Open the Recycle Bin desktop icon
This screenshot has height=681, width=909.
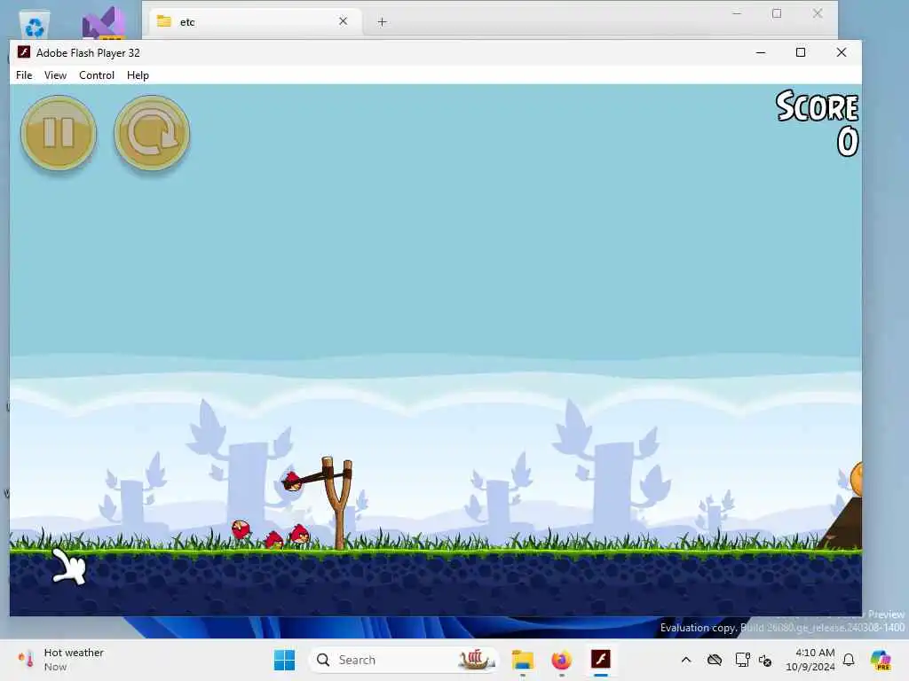click(35, 26)
